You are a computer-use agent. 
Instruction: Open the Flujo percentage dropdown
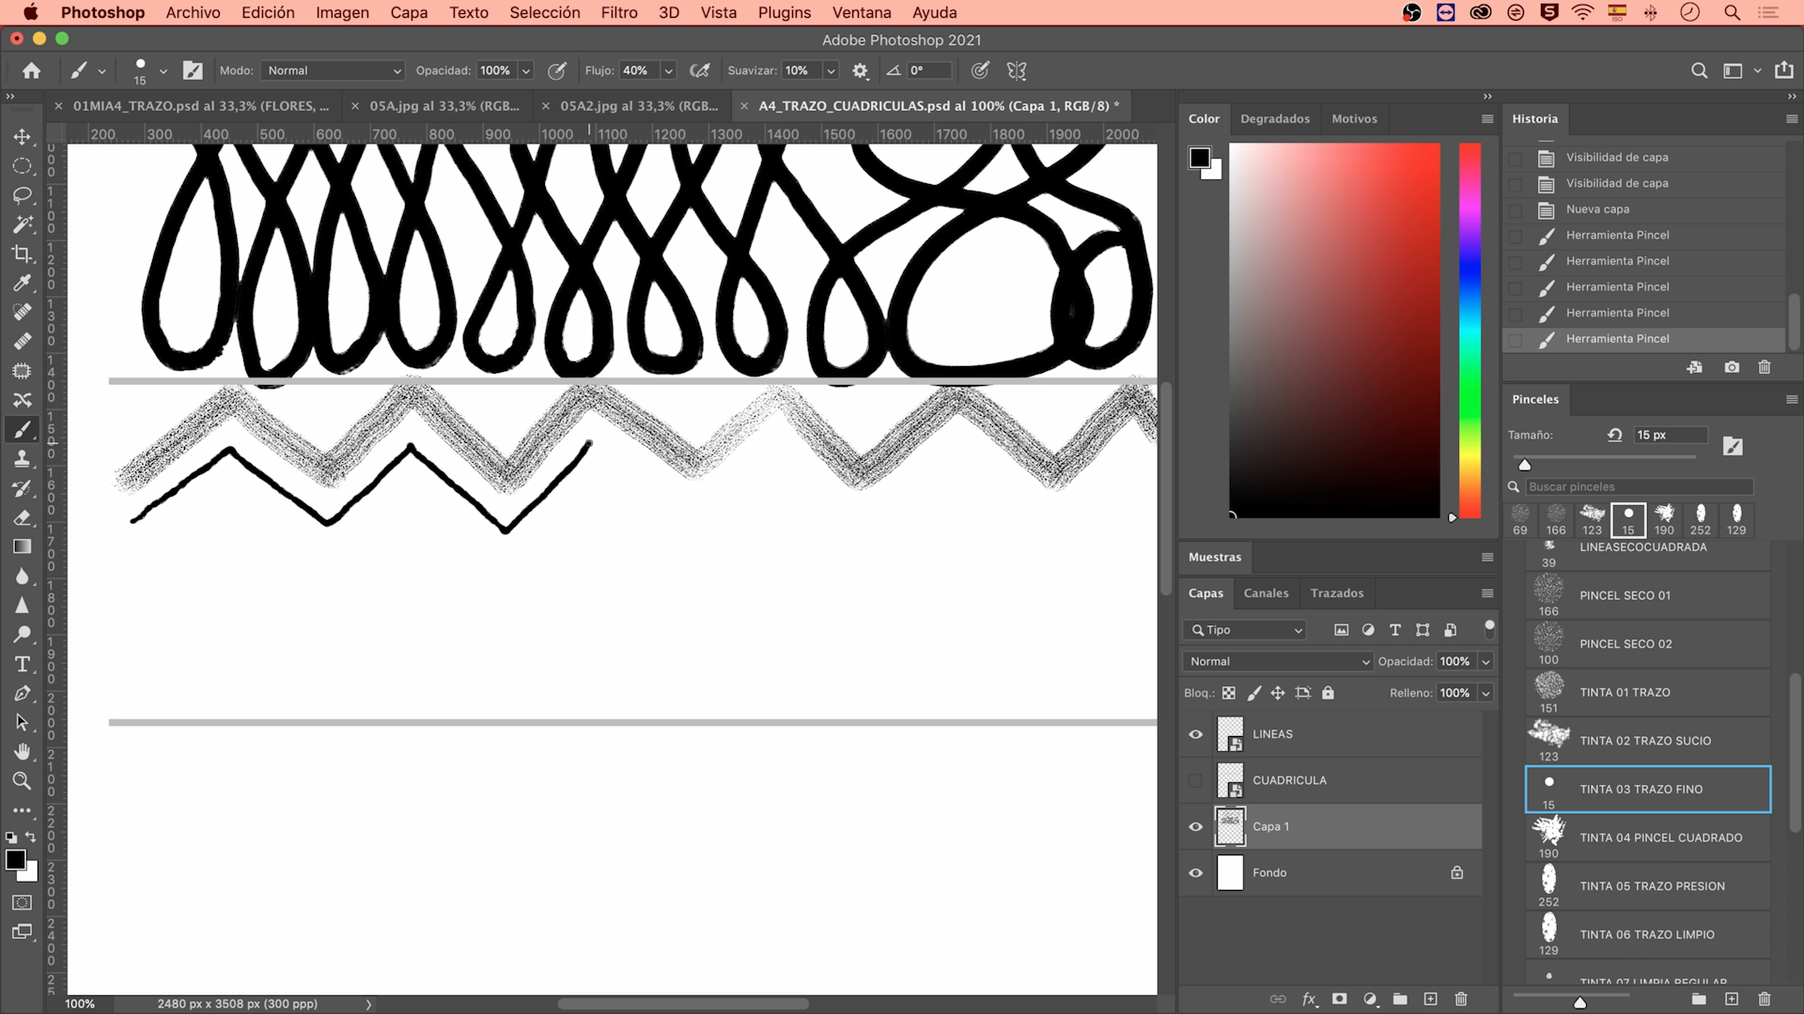[x=668, y=70]
